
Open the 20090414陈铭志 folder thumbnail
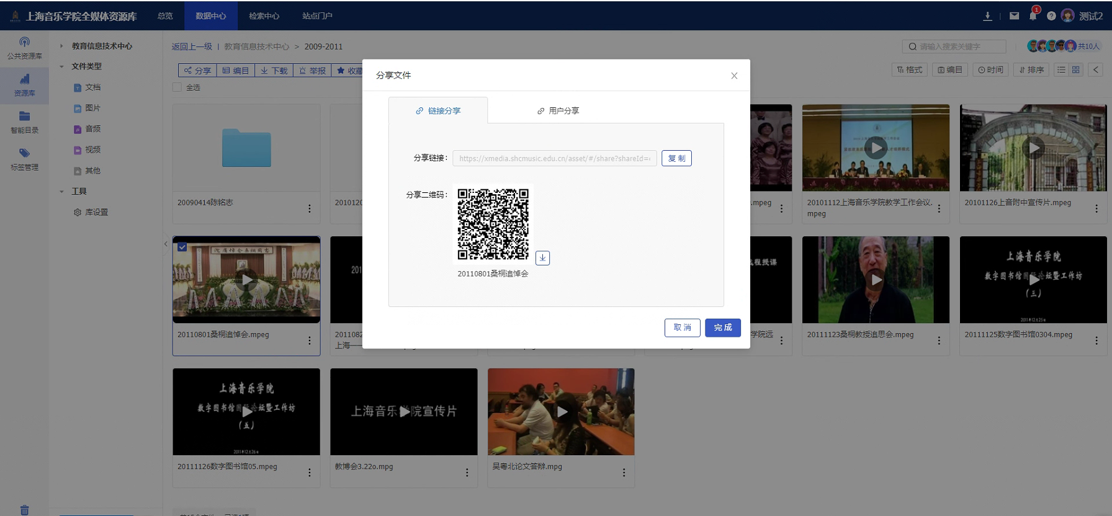point(246,148)
